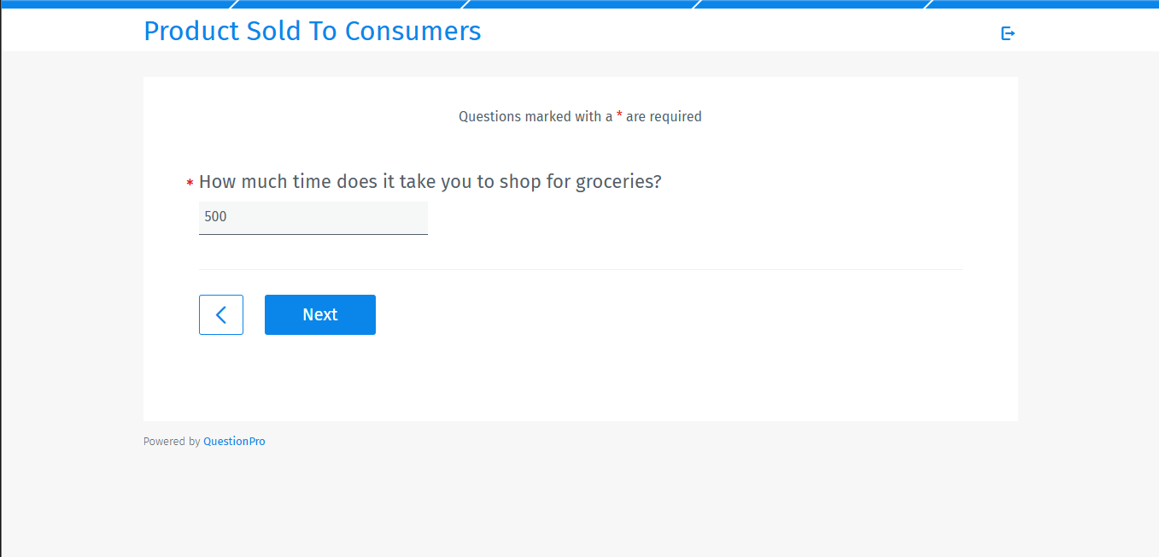
Task: Click the title Product Sold To Consumers
Action: pyautogui.click(x=312, y=31)
